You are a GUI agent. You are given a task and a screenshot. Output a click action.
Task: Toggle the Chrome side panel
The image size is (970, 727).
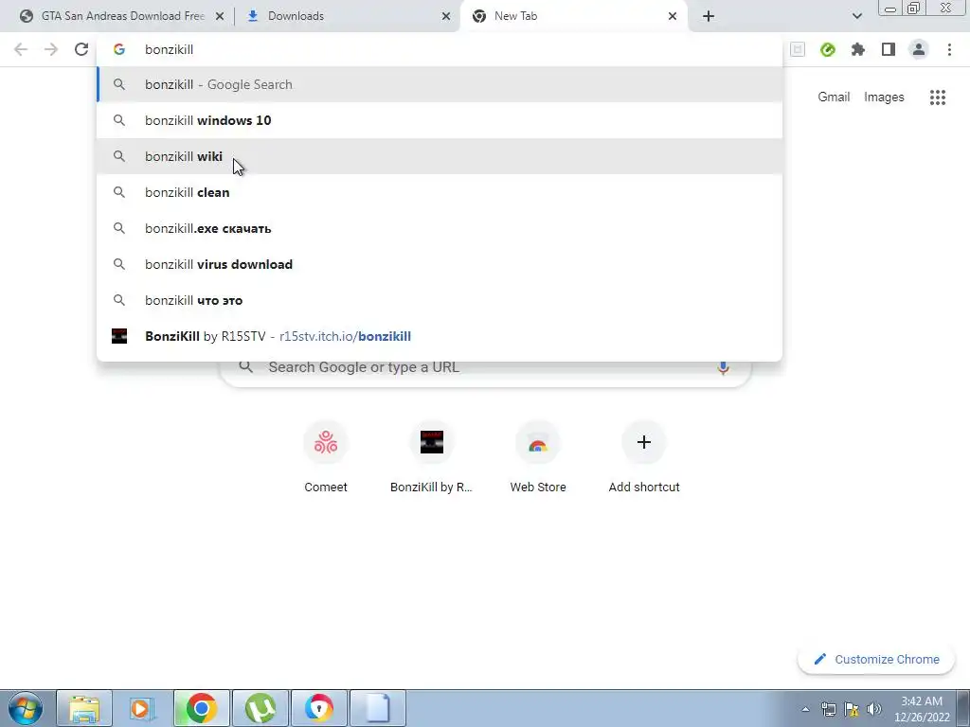889,49
